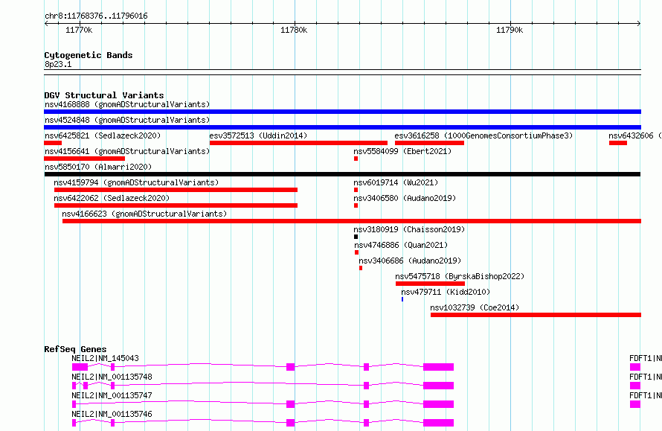
Task: Open the nsv5584099 Ebert2021 variant label
Action: click(402, 151)
